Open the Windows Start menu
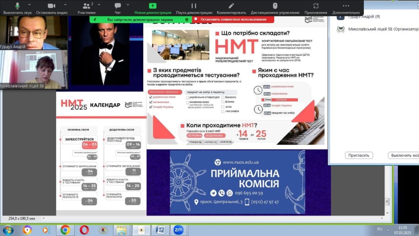Viewport: 419px width, 236px height. pyautogui.click(x=8, y=230)
